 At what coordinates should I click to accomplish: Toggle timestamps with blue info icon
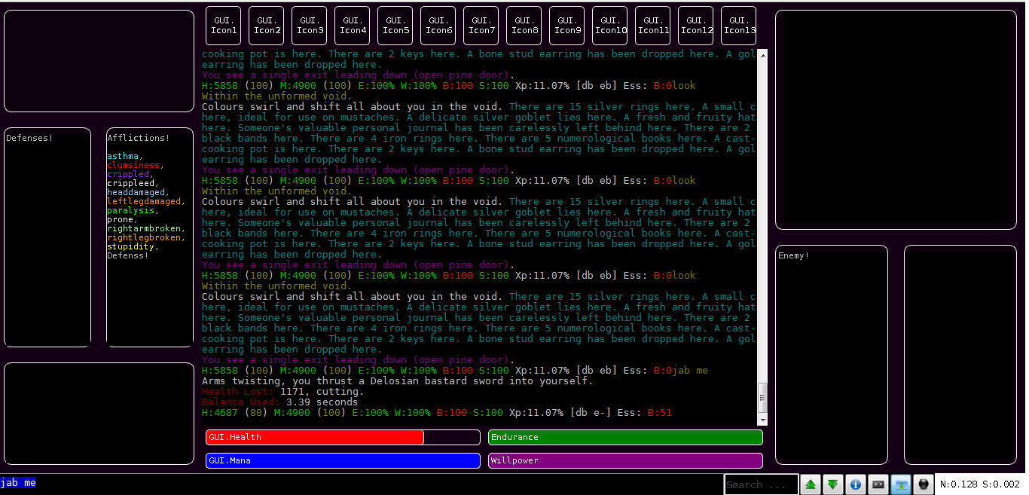coord(855,484)
